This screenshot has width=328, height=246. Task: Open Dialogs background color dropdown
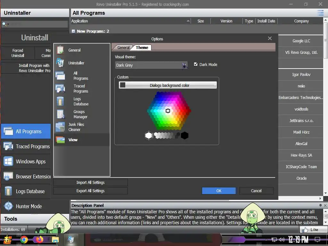[x=168, y=85]
